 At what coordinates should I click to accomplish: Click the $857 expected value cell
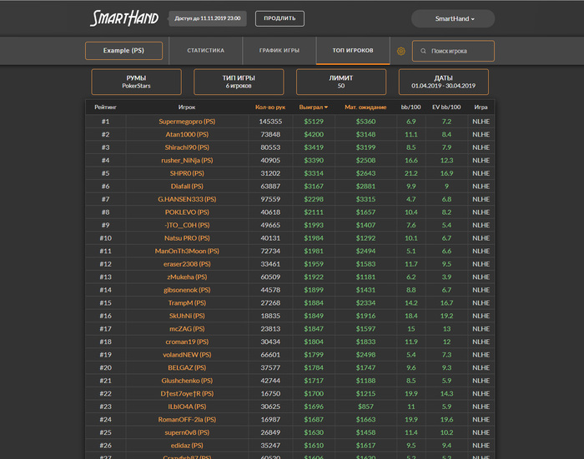click(365, 407)
